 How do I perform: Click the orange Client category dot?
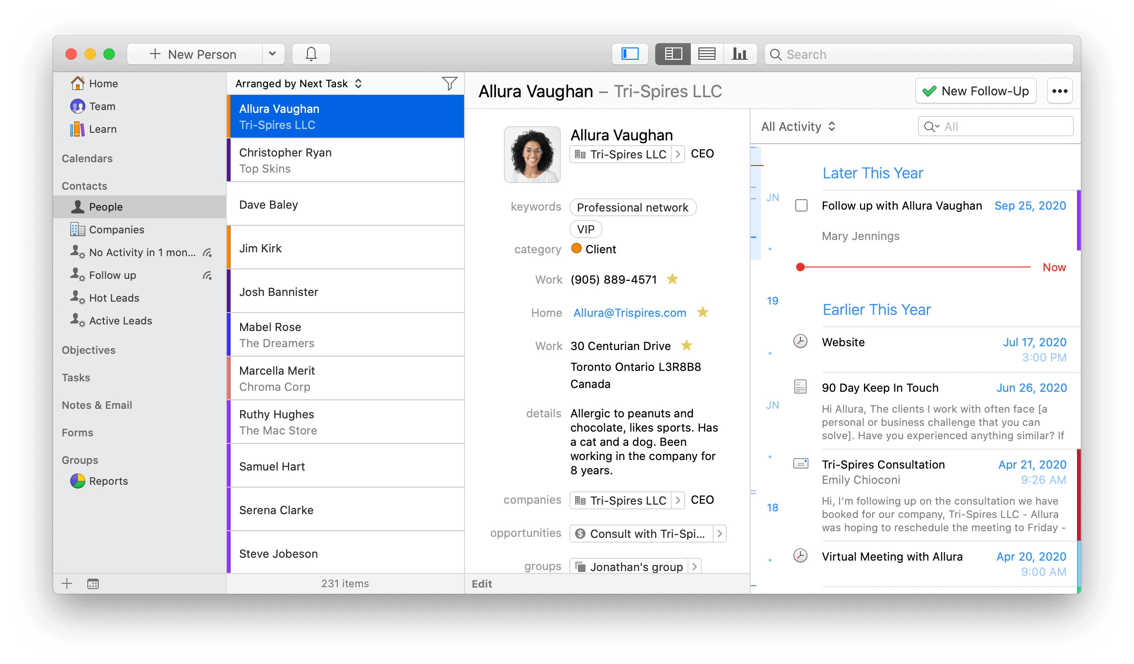(576, 249)
